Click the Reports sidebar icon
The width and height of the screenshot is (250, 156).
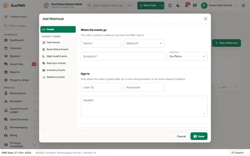pos(6,72)
